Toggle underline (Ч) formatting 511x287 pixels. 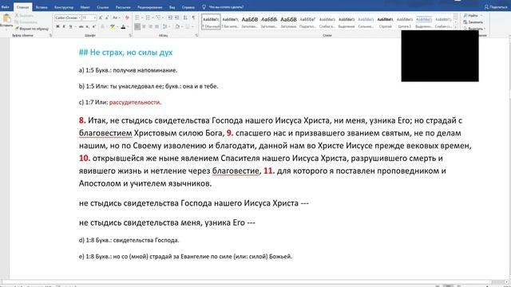70,26
